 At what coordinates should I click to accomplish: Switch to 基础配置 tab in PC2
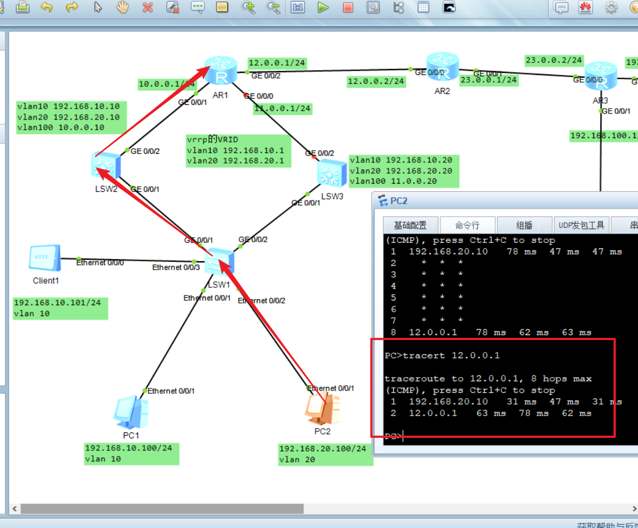click(410, 225)
